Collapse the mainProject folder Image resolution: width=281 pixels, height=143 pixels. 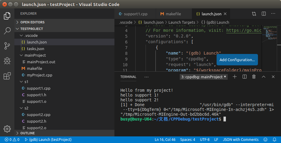pos(64,55)
